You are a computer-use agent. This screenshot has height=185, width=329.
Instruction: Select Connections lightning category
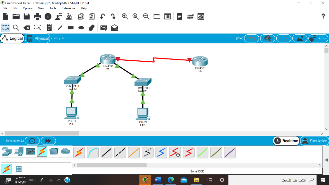42,151
